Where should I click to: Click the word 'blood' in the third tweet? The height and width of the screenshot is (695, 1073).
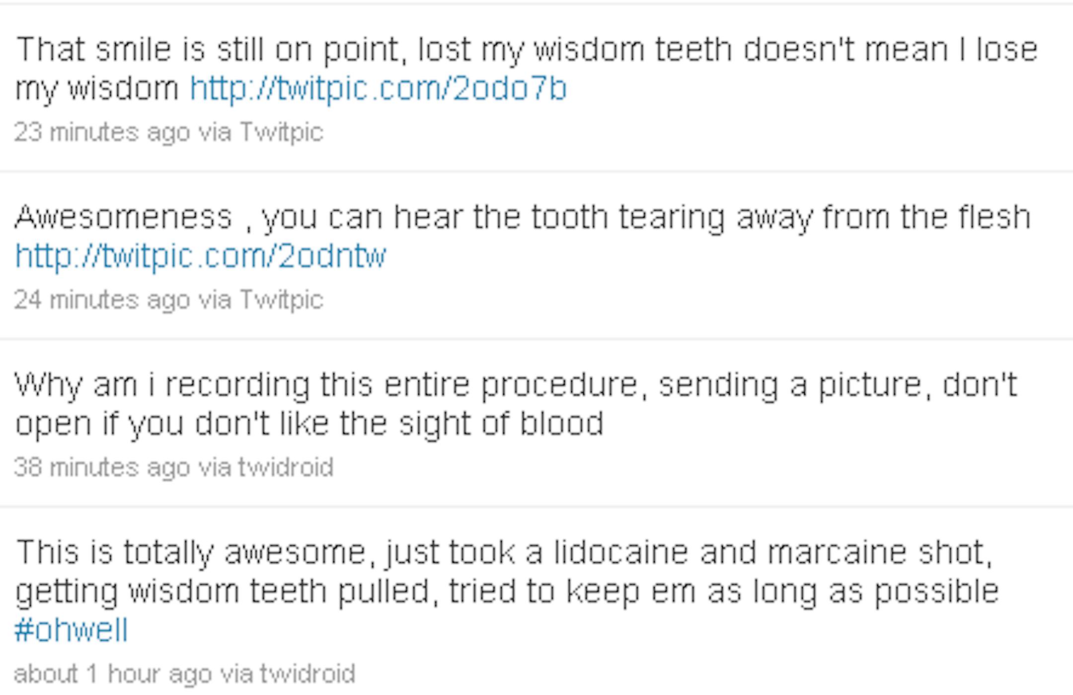pyautogui.click(x=561, y=424)
